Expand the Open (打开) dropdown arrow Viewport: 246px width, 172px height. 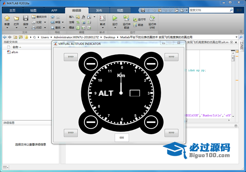pos(17,28)
